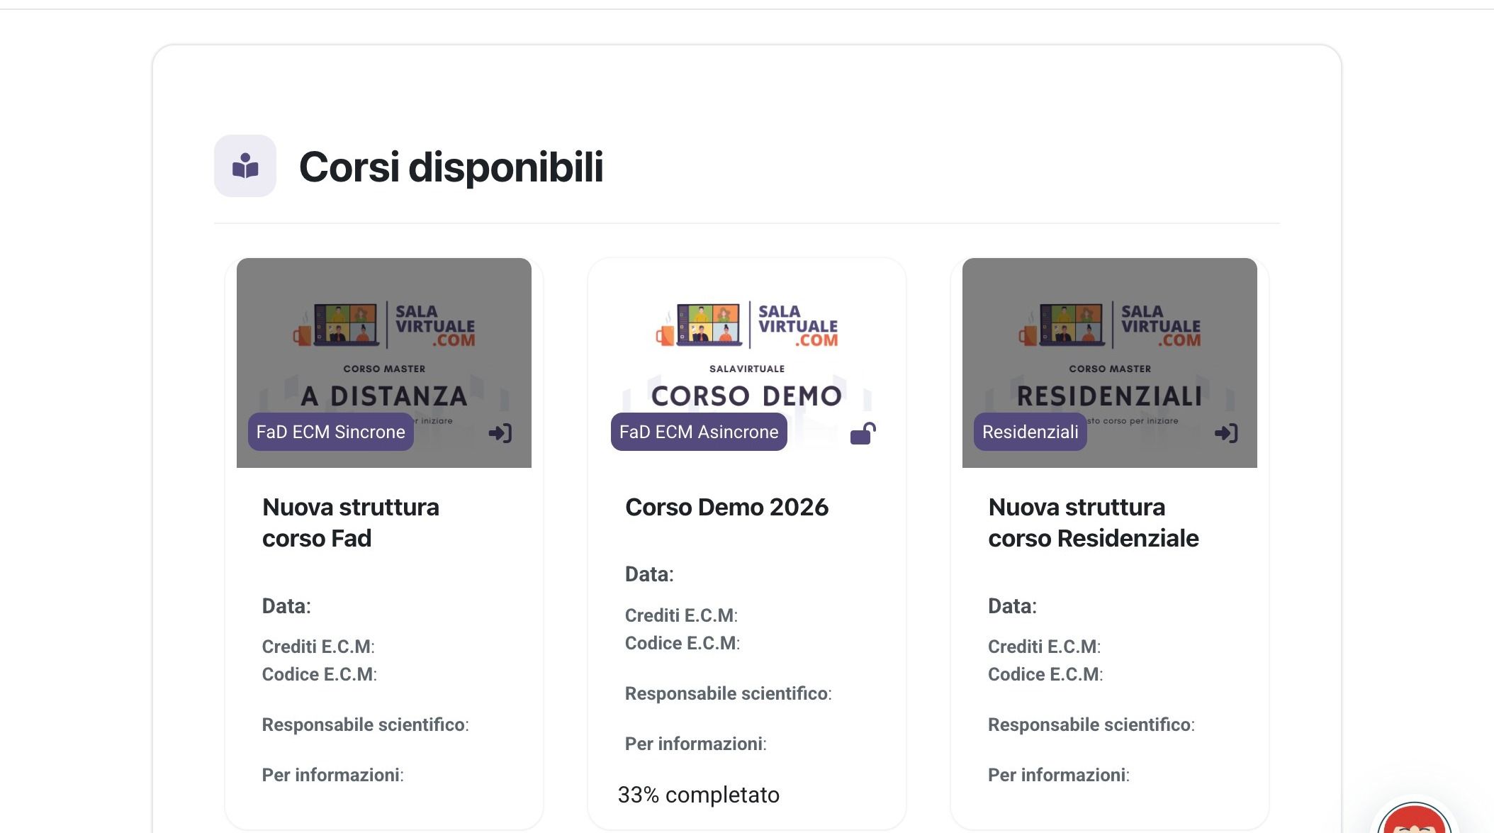
Task: Open the Corso Demo course thumbnail
Action: [x=747, y=362]
